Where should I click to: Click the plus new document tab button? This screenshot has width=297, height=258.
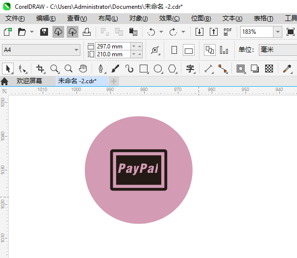[114, 81]
